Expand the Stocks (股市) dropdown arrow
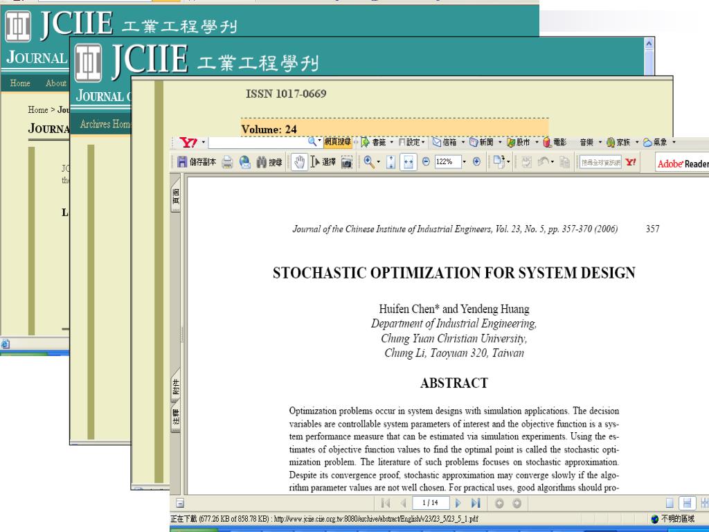Image resolution: width=709 pixels, height=532 pixels. pos(537,143)
